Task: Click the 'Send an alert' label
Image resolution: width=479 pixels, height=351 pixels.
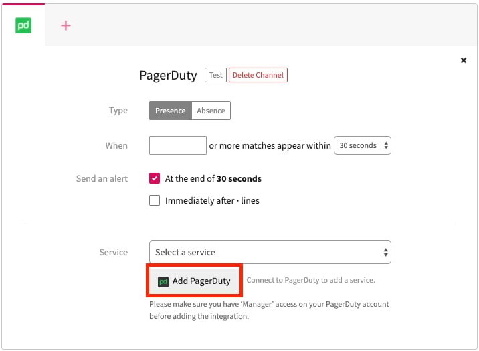Action: (x=102, y=178)
